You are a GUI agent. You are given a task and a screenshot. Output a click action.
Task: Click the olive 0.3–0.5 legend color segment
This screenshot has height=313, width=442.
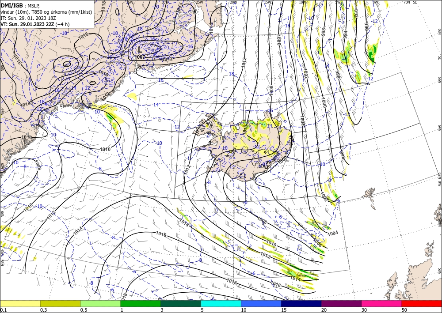tap(60, 303)
